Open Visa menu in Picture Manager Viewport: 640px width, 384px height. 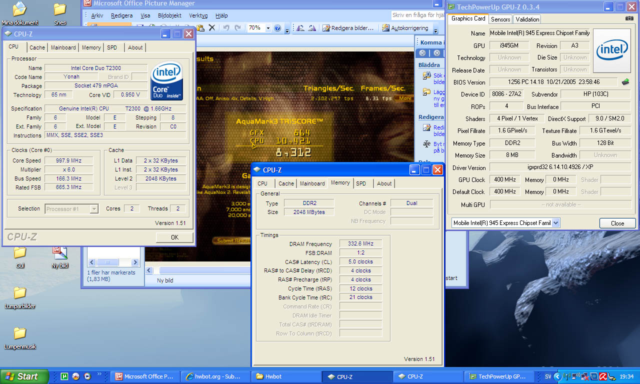click(x=145, y=15)
